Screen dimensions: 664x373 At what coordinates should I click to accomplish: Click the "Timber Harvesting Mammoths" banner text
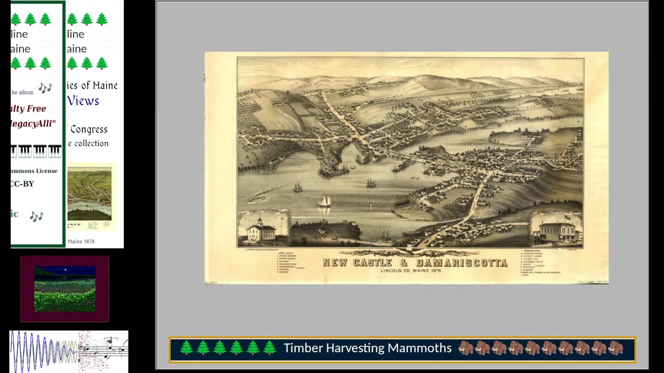367,349
